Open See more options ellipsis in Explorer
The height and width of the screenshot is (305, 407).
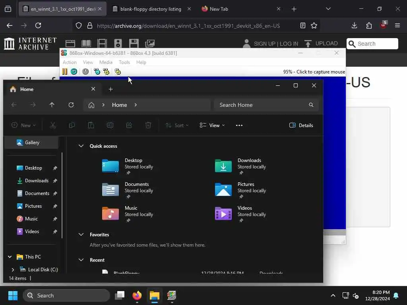[239, 125]
